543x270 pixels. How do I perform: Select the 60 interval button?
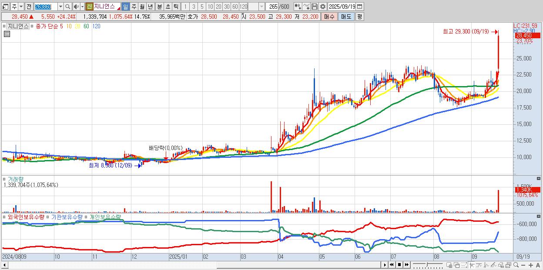235,7
